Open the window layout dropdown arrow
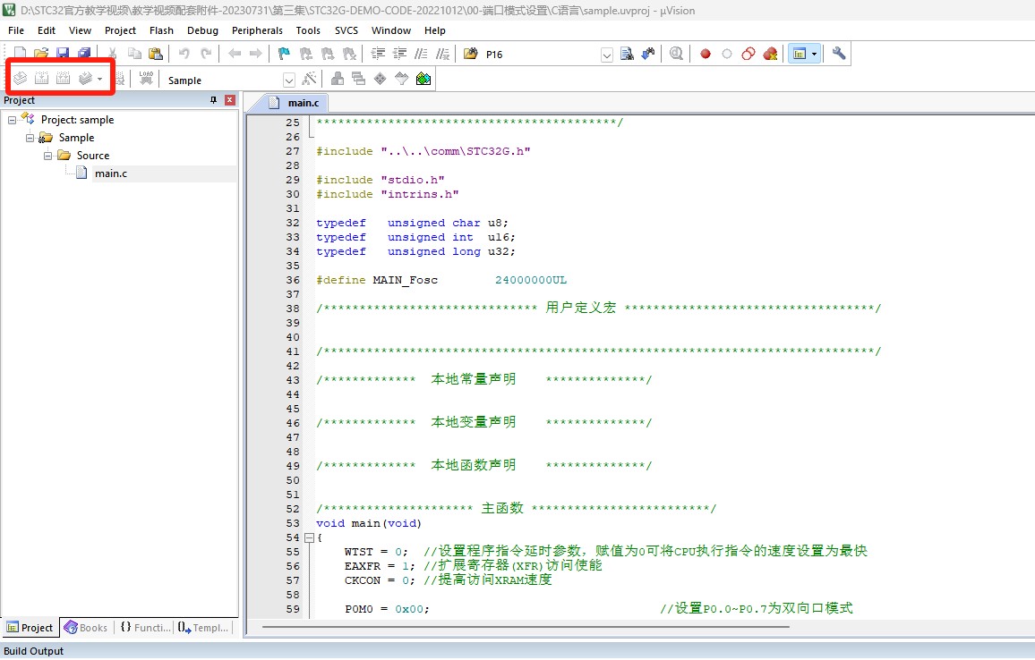This screenshot has width=1035, height=660. tap(815, 54)
